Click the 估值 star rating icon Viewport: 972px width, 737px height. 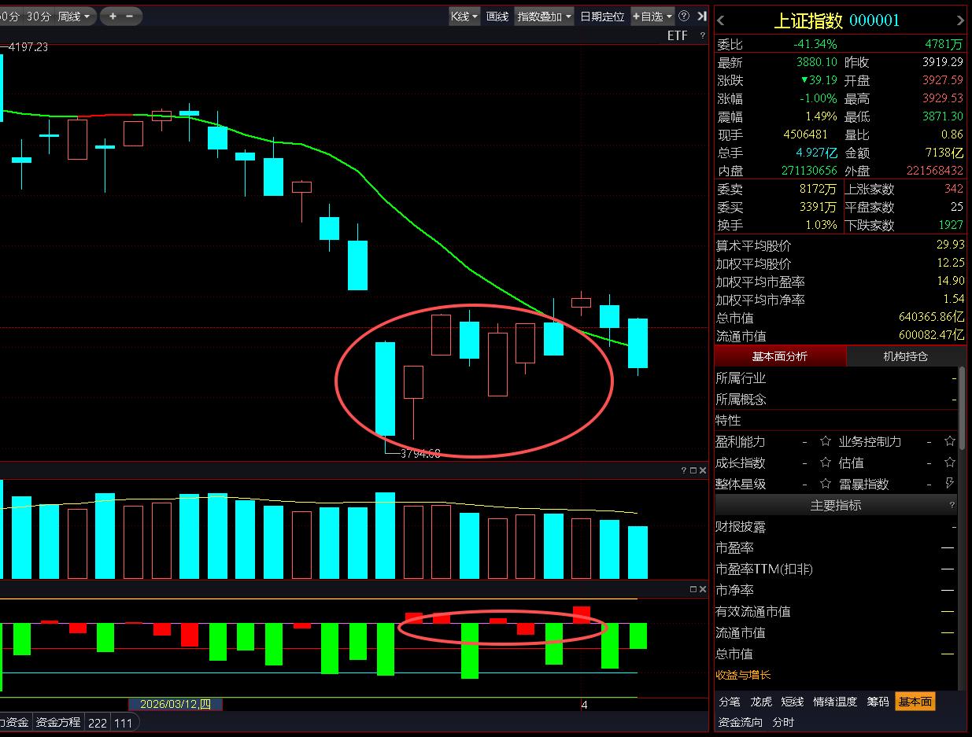tap(950, 462)
